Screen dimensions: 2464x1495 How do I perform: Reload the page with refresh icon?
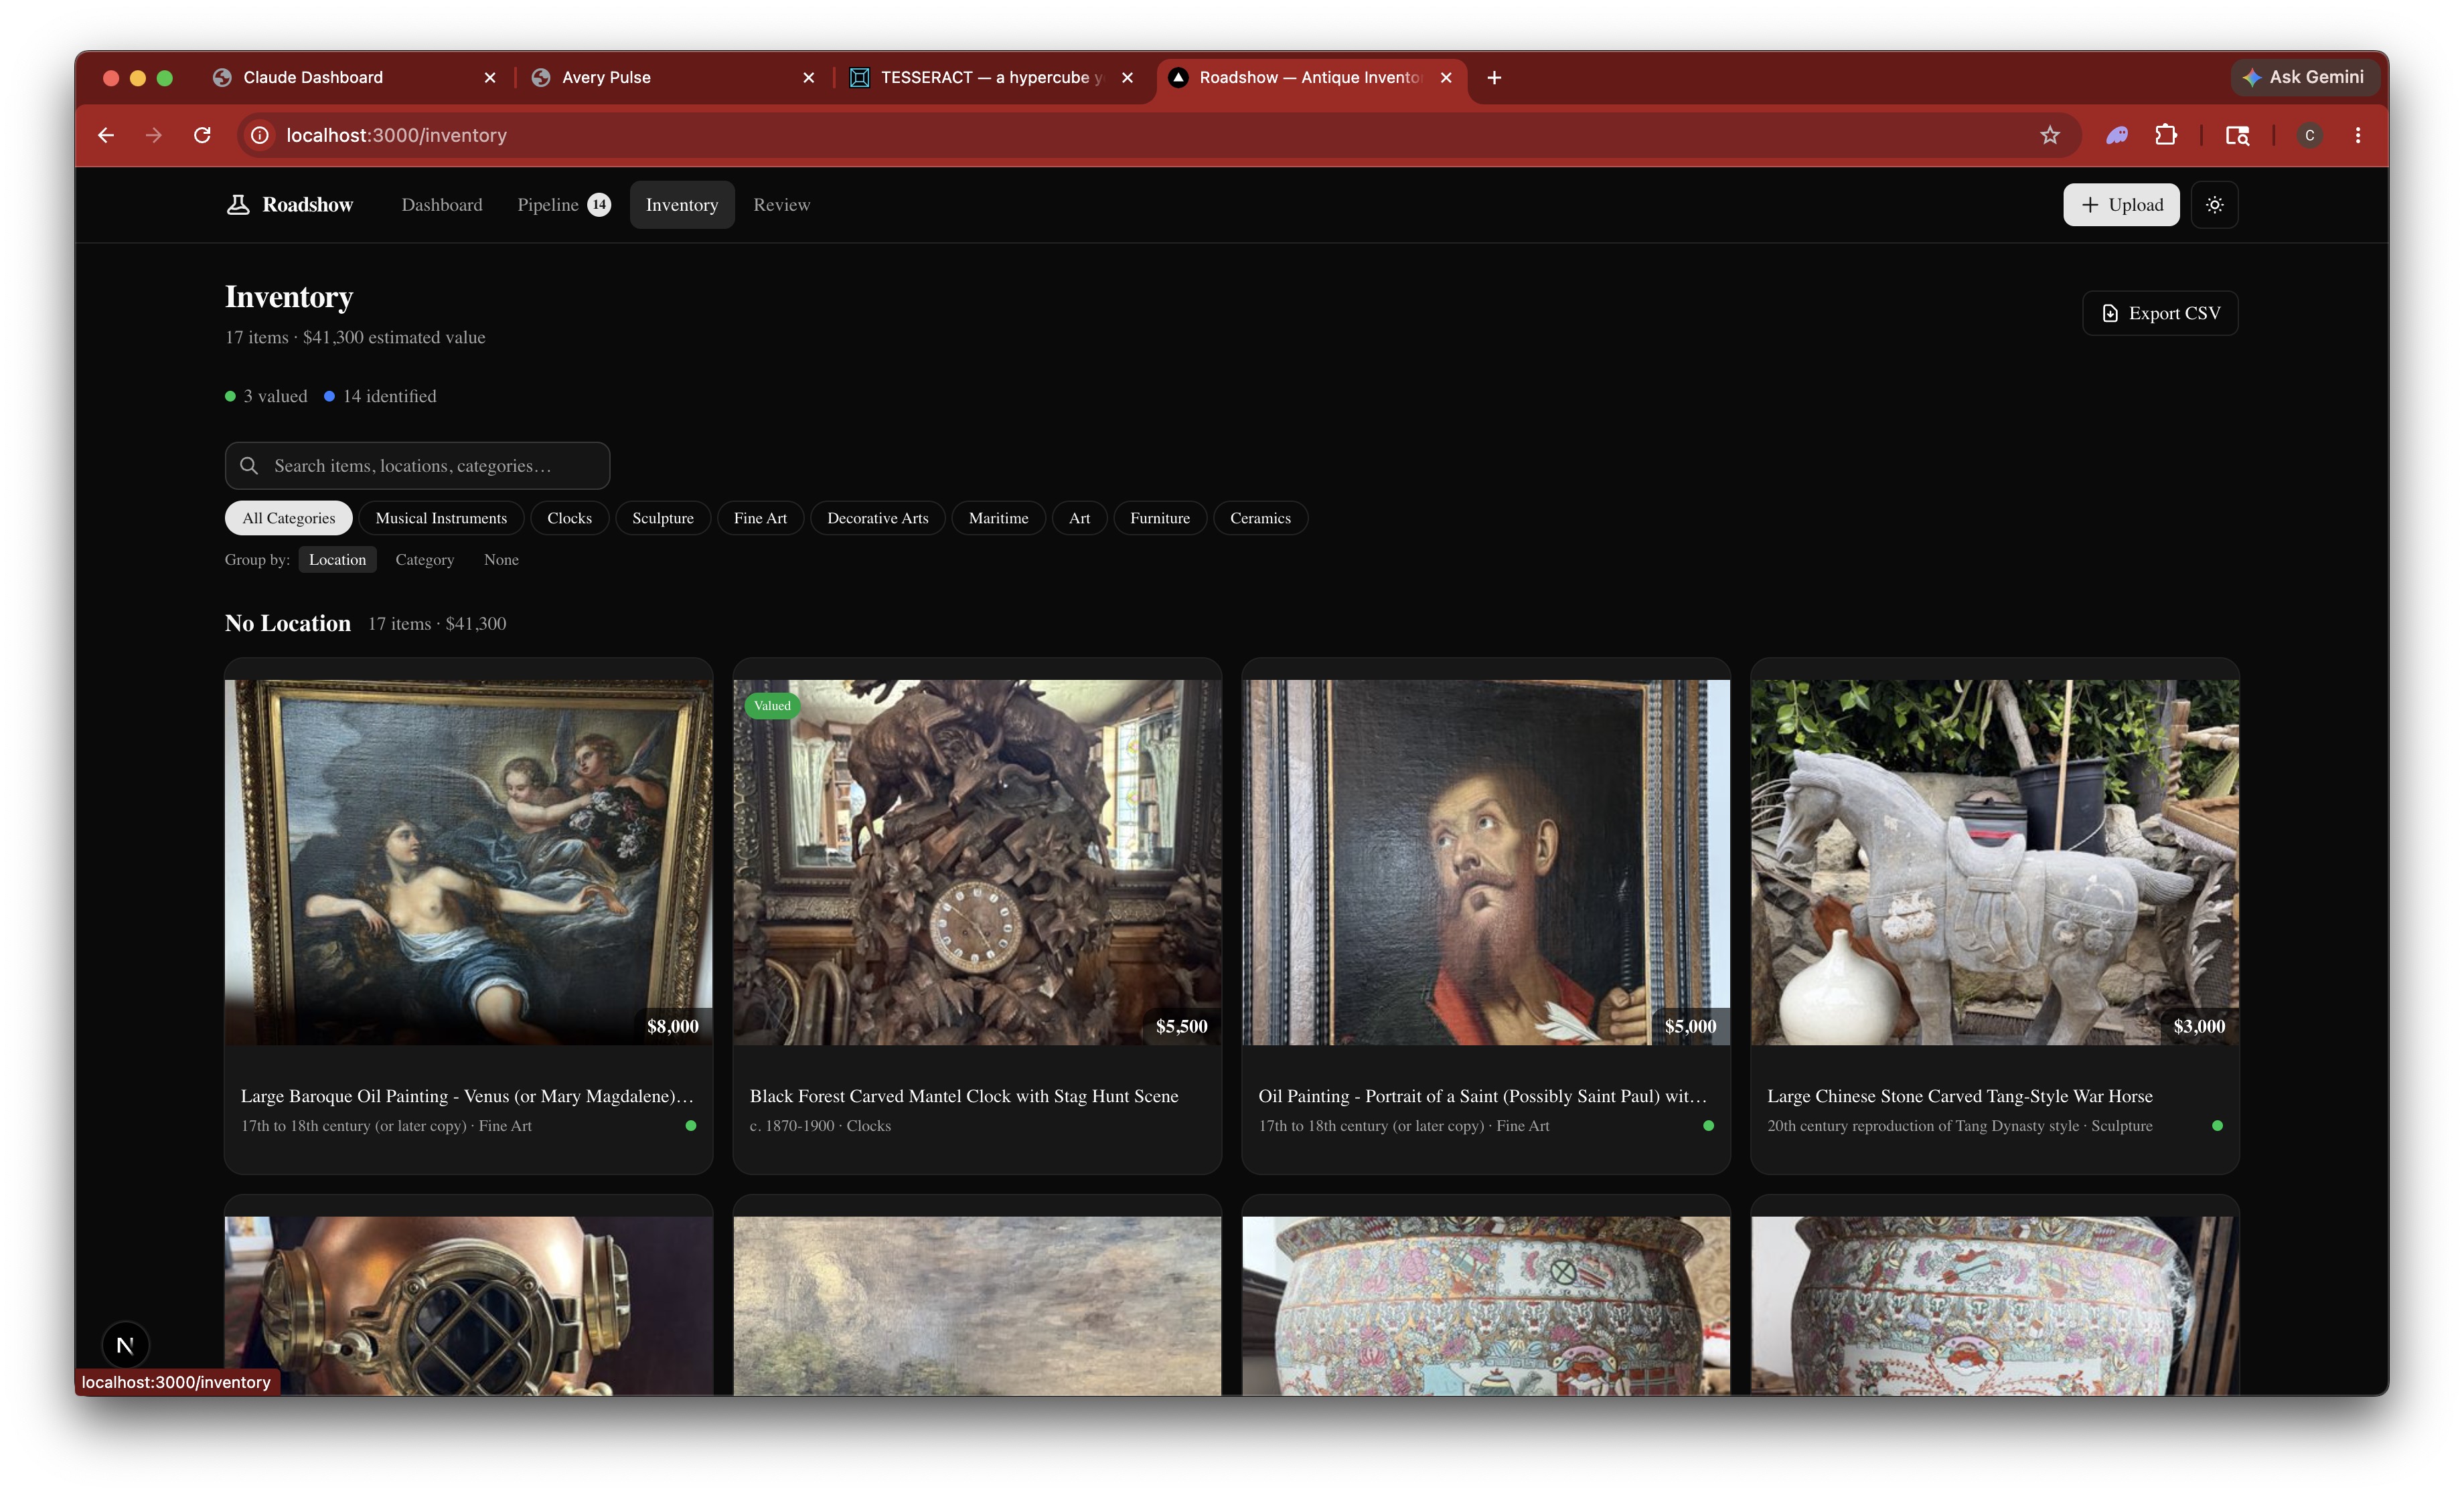(202, 135)
